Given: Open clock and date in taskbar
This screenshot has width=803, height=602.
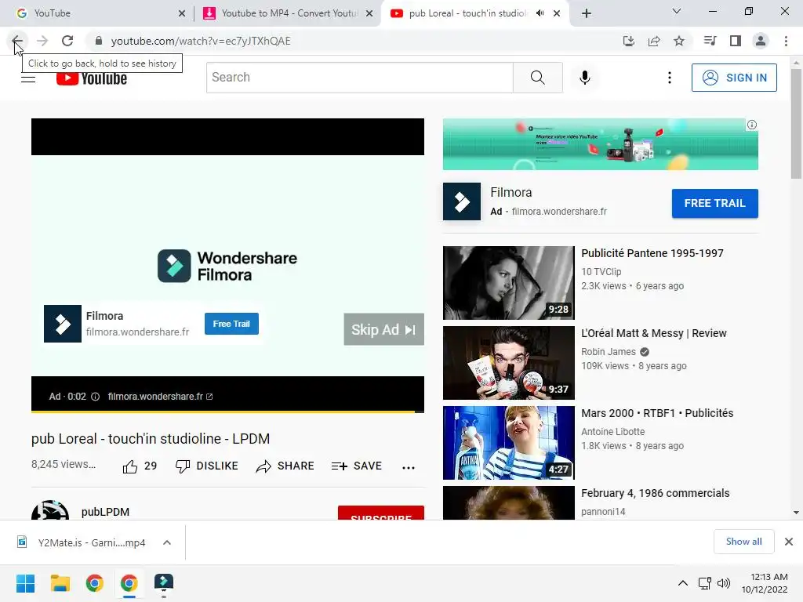Looking at the screenshot, I should [x=765, y=583].
